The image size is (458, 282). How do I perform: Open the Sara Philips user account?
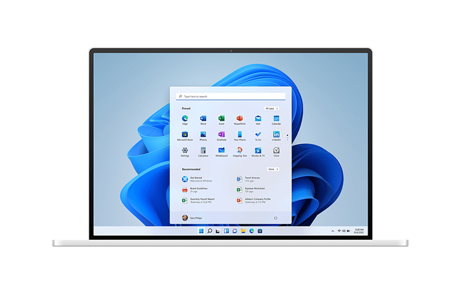[x=192, y=218]
